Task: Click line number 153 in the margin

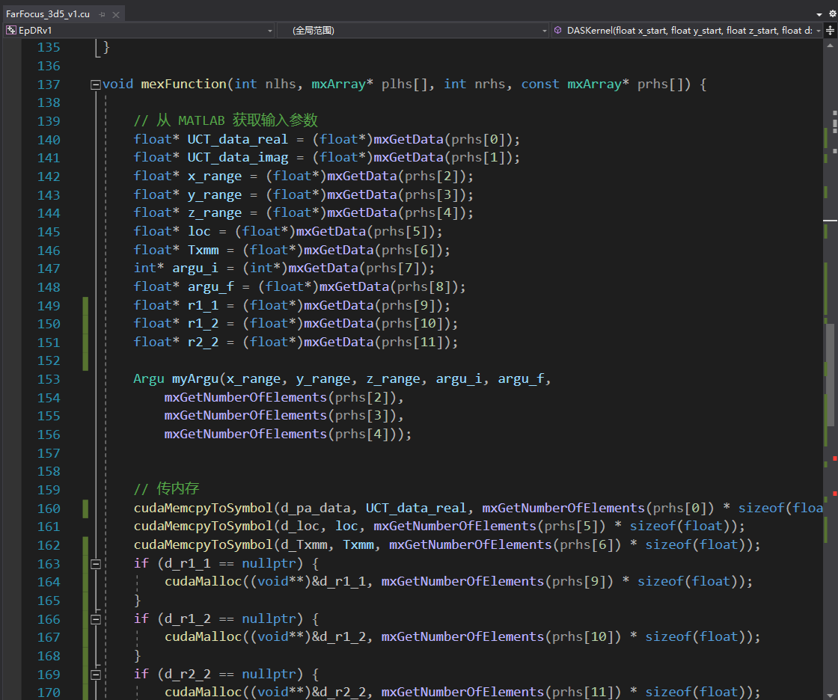Action: tap(49, 379)
